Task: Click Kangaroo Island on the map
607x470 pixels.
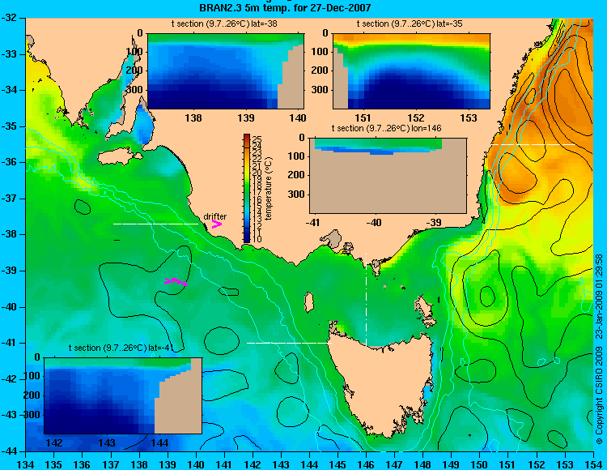Action: pos(118,158)
